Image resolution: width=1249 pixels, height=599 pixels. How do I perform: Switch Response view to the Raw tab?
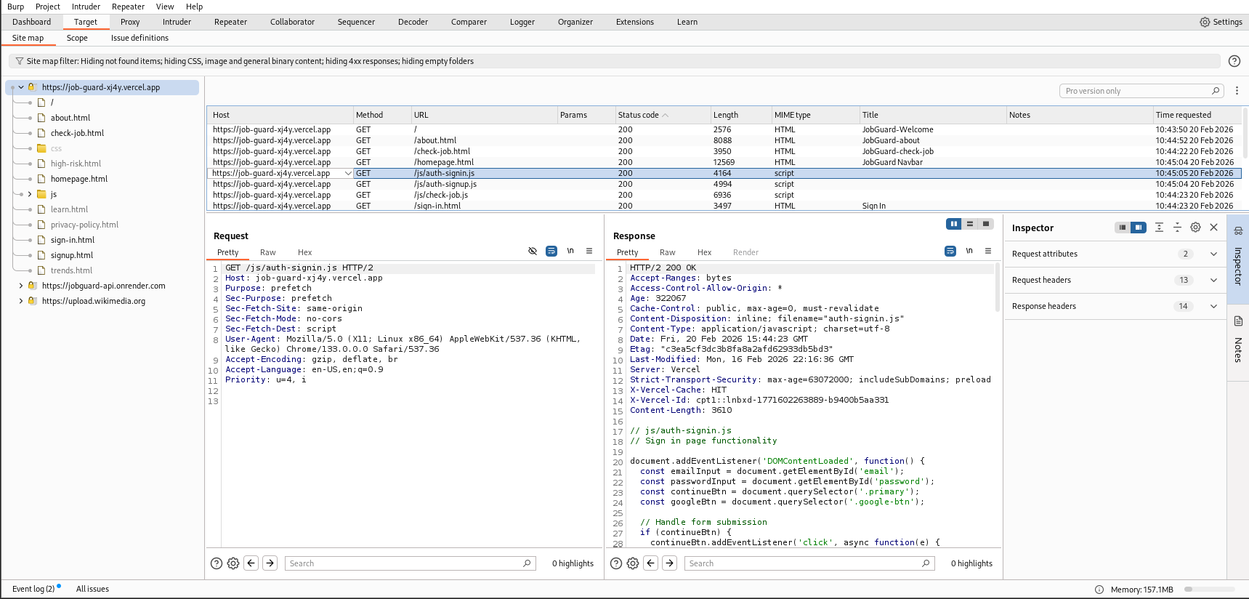tap(668, 252)
